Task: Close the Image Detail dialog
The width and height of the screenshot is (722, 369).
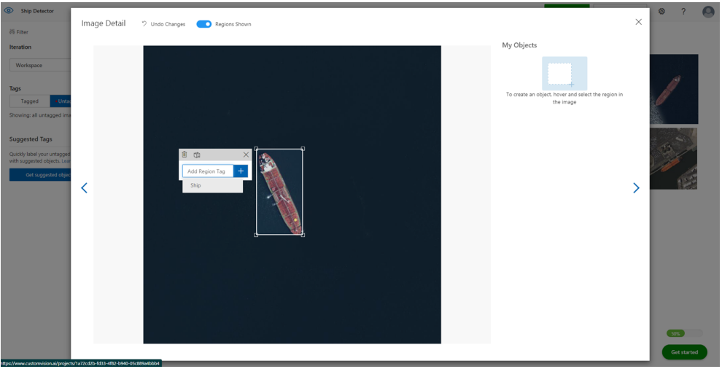Action: point(638,22)
